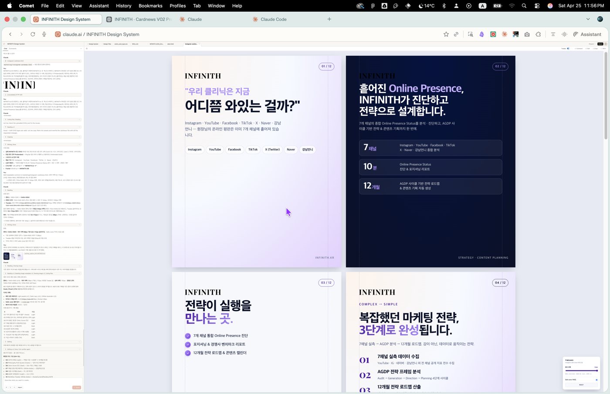The width and height of the screenshot is (610, 394).
Task: Select the Design System file tab
Action: pyautogui.click(x=93, y=44)
